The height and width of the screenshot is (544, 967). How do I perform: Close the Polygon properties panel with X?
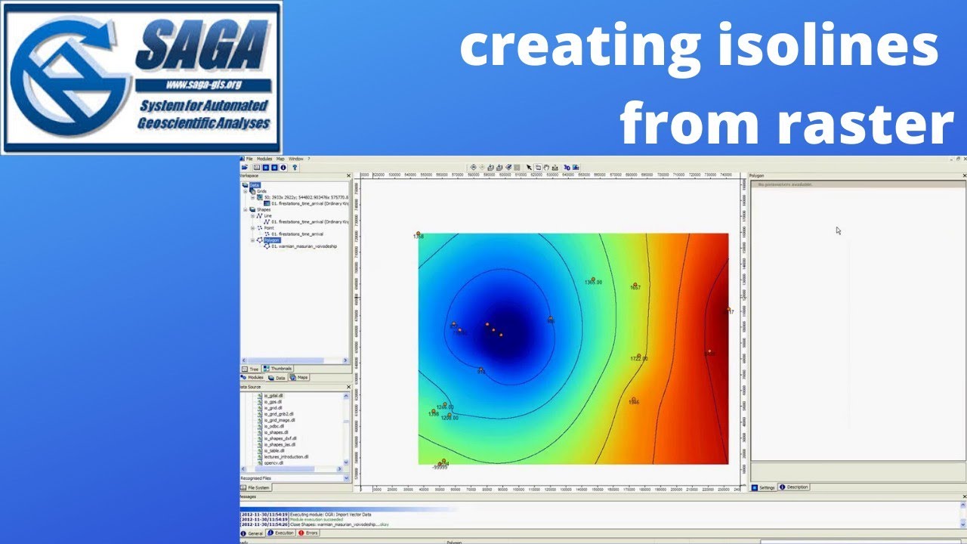point(965,175)
